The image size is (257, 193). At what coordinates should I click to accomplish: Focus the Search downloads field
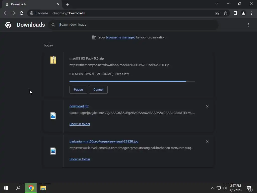tap(134, 25)
